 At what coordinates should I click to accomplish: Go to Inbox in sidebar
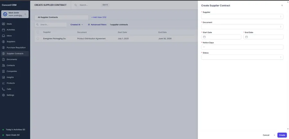[9, 36]
